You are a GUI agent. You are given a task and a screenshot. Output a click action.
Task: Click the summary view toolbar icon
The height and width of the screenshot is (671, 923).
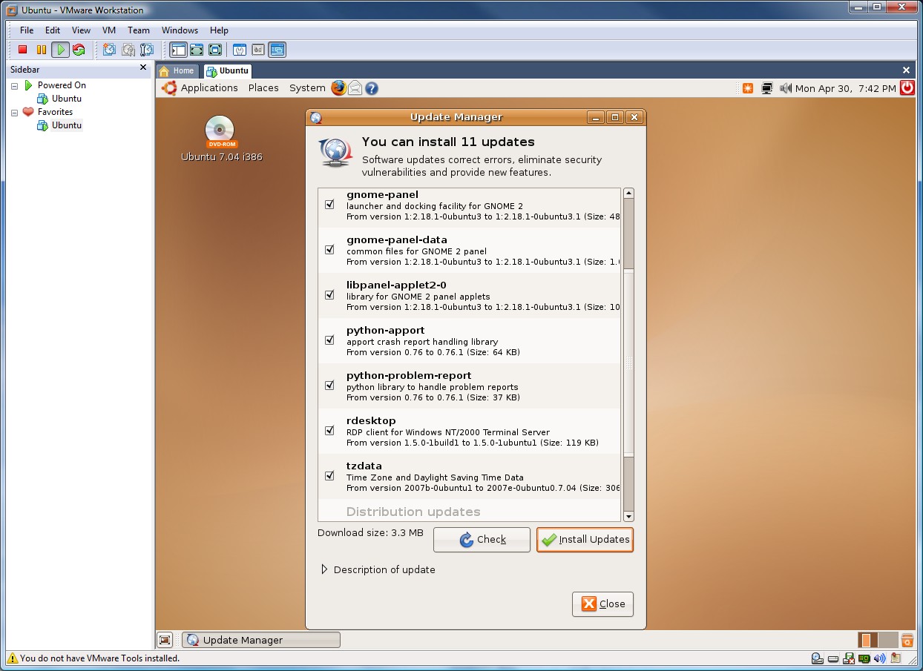coord(240,50)
